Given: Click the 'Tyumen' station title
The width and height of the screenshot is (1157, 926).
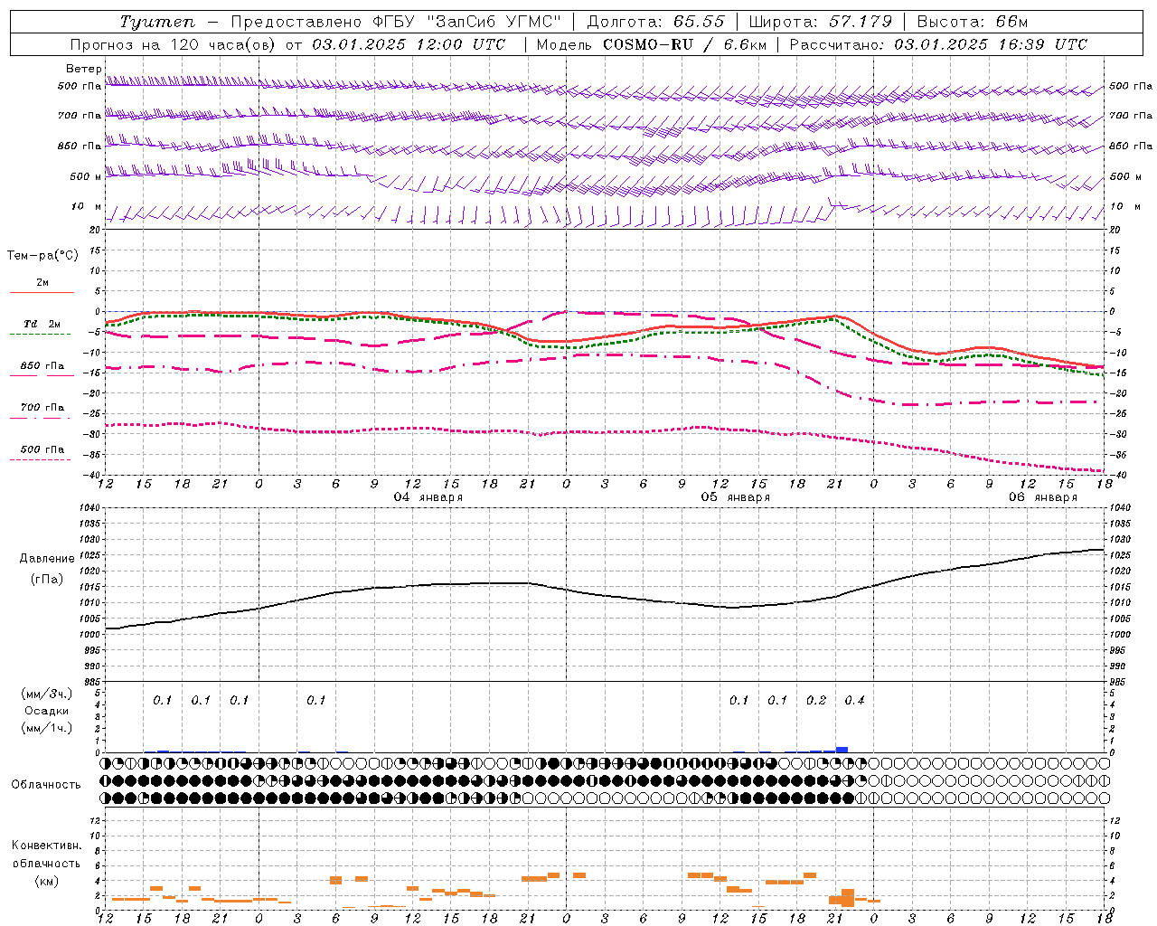Looking at the screenshot, I should tap(156, 22).
